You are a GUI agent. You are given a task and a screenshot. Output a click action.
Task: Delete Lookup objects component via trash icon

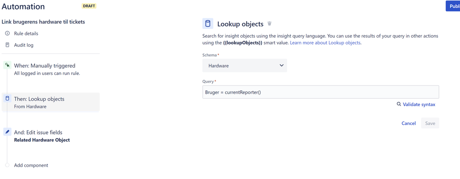(270, 24)
